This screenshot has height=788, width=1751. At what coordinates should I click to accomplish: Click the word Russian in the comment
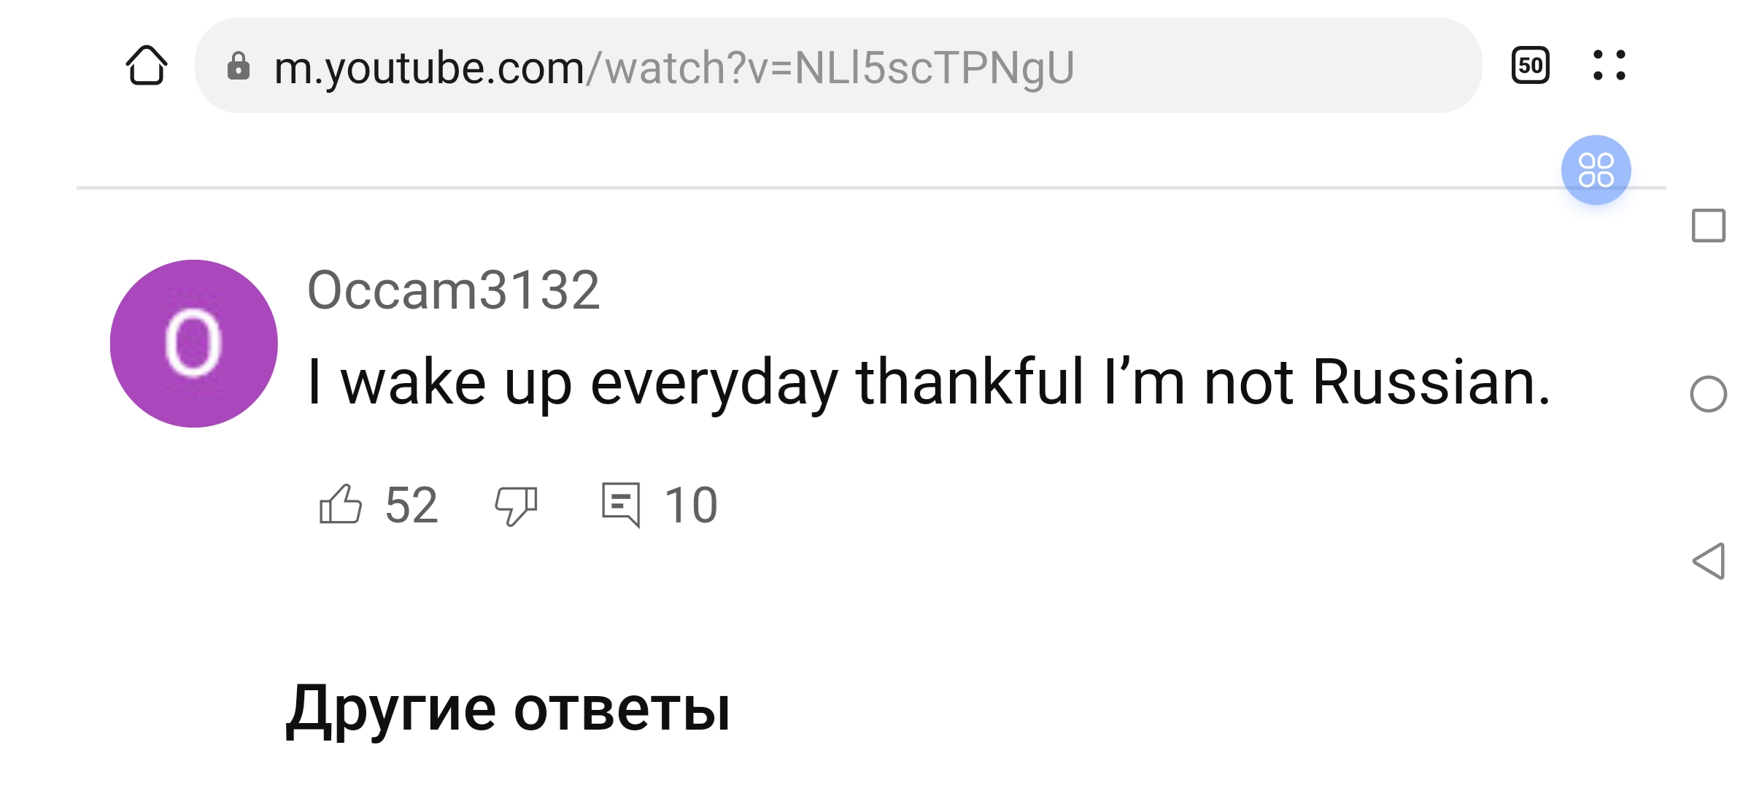(1430, 382)
